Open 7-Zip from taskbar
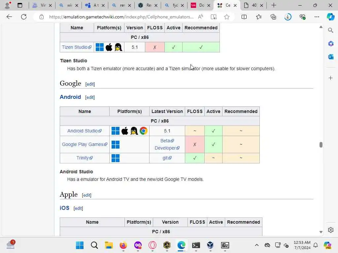 [x=225, y=245]
